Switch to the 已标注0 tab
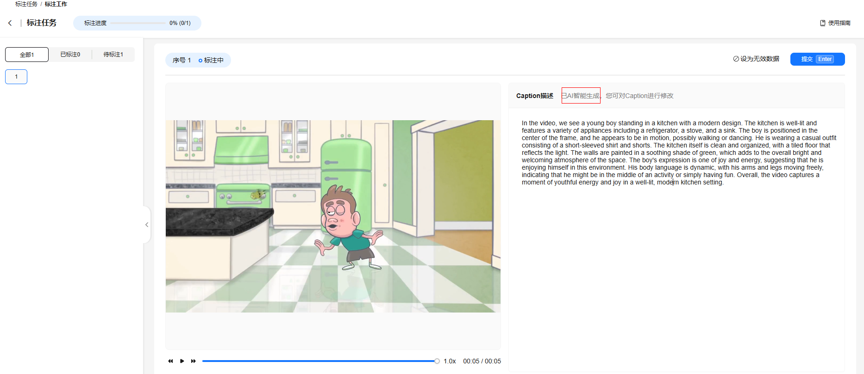 pos(70,55)
